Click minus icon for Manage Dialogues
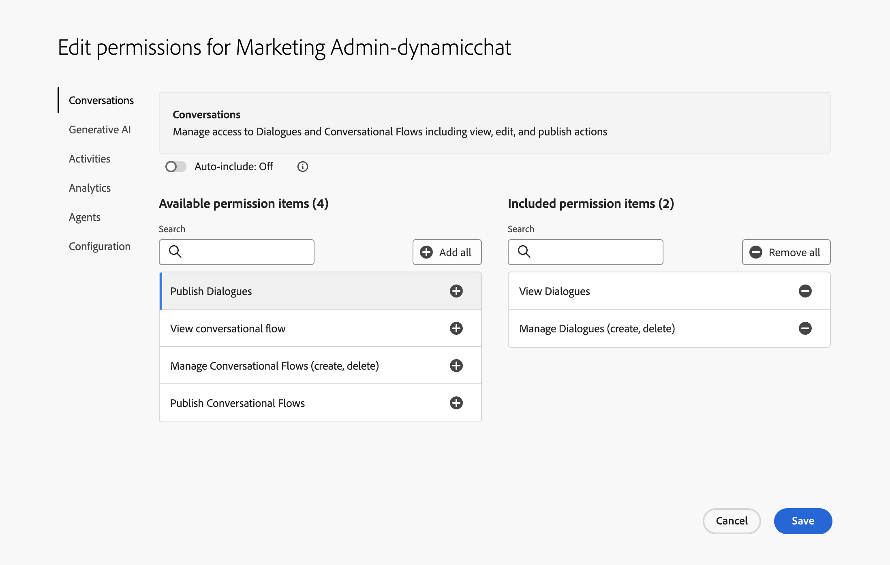 (805, 328)
